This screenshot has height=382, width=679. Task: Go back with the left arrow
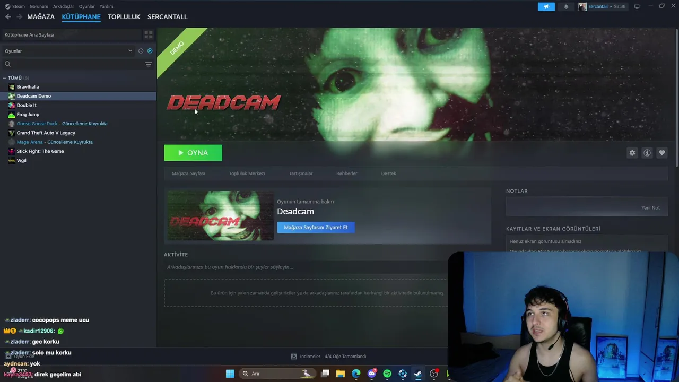click(8, 17)
